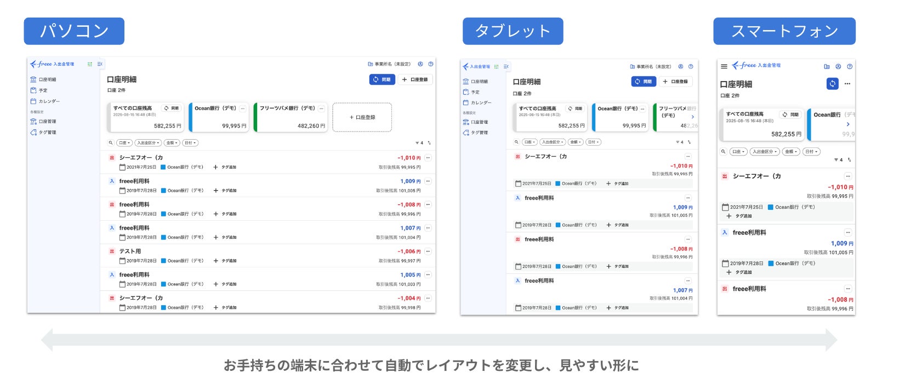The width and height of the screenshot is (905, 384).
Task: Expand 金額 filter in smartphone view
Action: [790, 152]
